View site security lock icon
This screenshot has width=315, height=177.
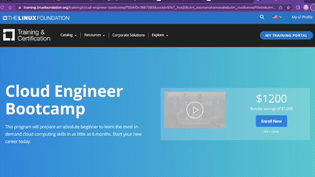20,8
